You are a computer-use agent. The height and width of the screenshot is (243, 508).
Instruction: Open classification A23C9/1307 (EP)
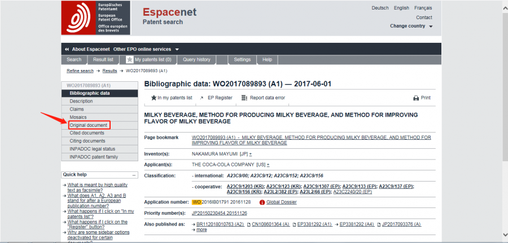tap(322, 187)
